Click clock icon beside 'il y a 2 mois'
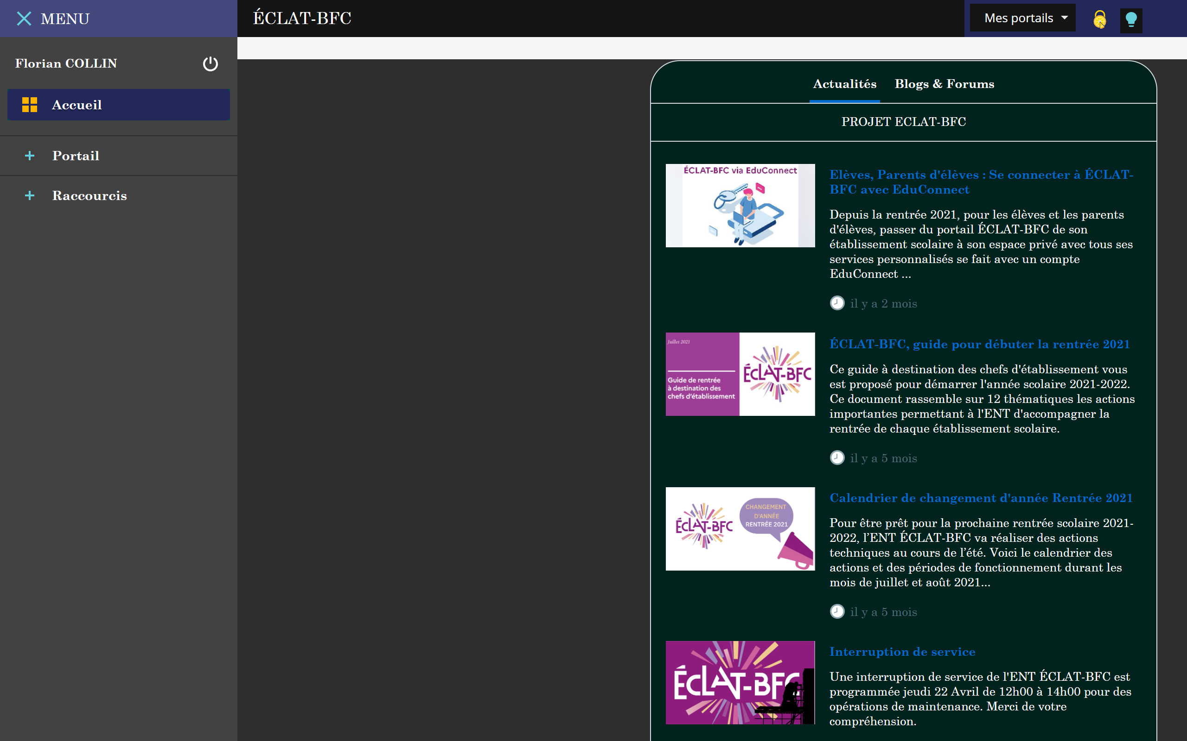Viewport: 1187px width, 741px height. [837, 303]
